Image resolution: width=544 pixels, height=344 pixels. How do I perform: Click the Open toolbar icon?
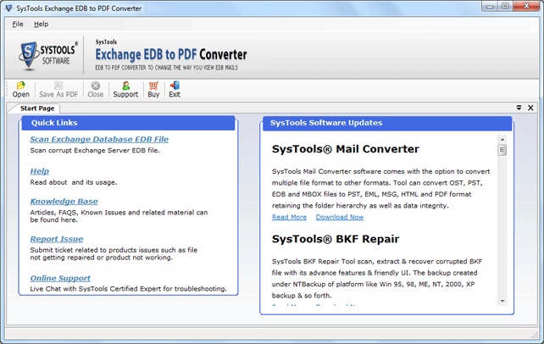(x=21, y=90)
